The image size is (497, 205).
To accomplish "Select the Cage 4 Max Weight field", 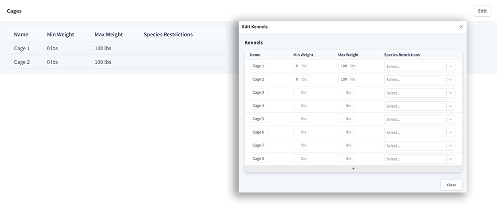I will [x=346, y=106].
